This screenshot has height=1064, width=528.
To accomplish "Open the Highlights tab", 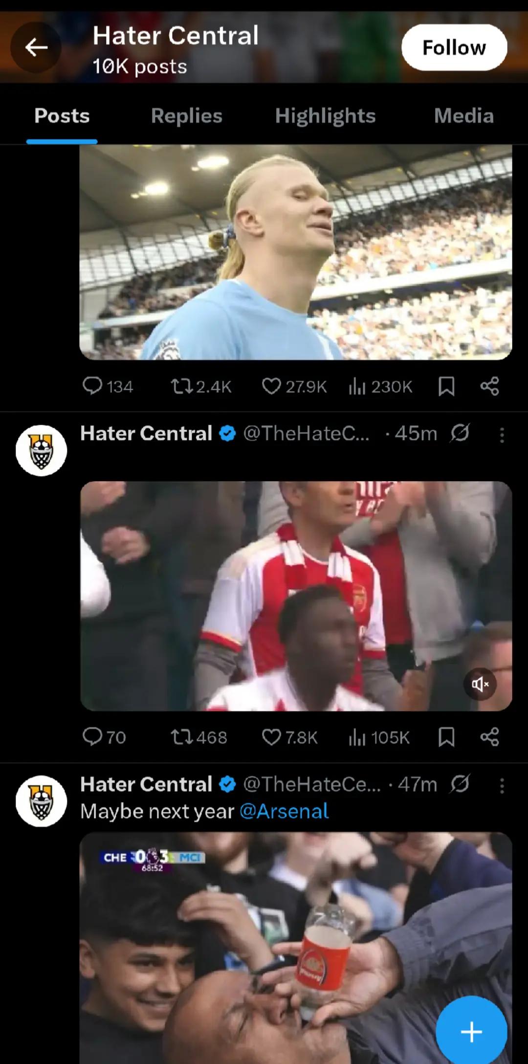I will 325,116.
